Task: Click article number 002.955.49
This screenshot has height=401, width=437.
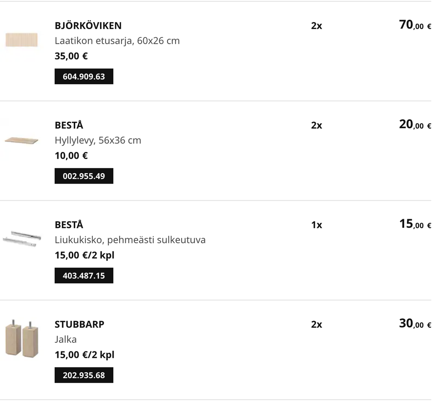Action: [84, 176]
